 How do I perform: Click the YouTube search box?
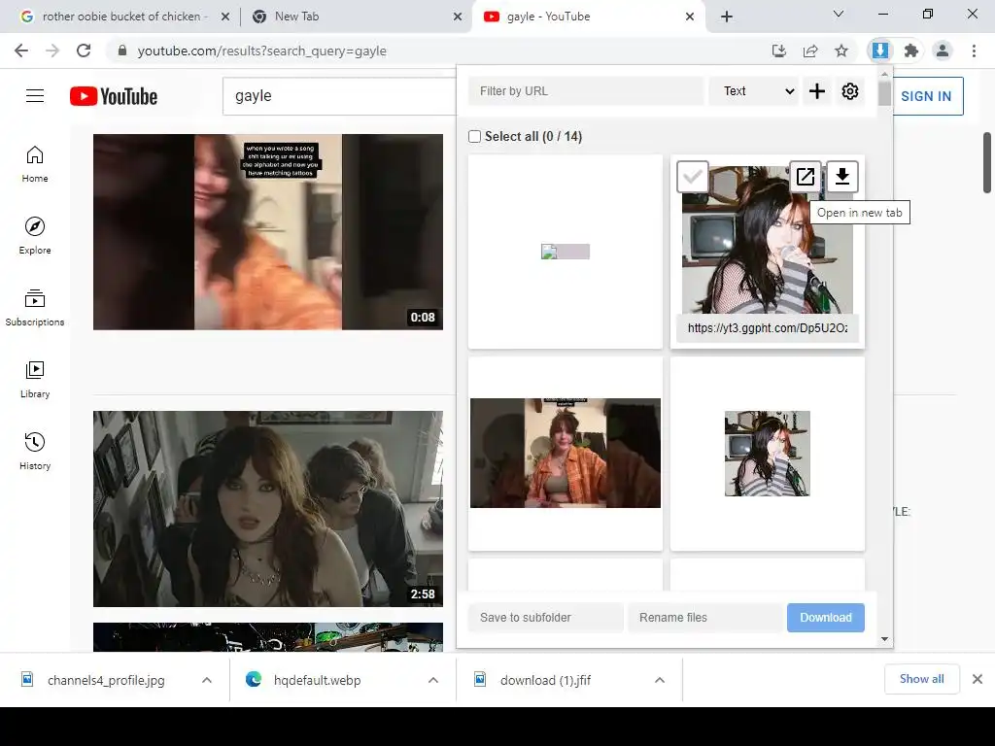click(339, 96)
